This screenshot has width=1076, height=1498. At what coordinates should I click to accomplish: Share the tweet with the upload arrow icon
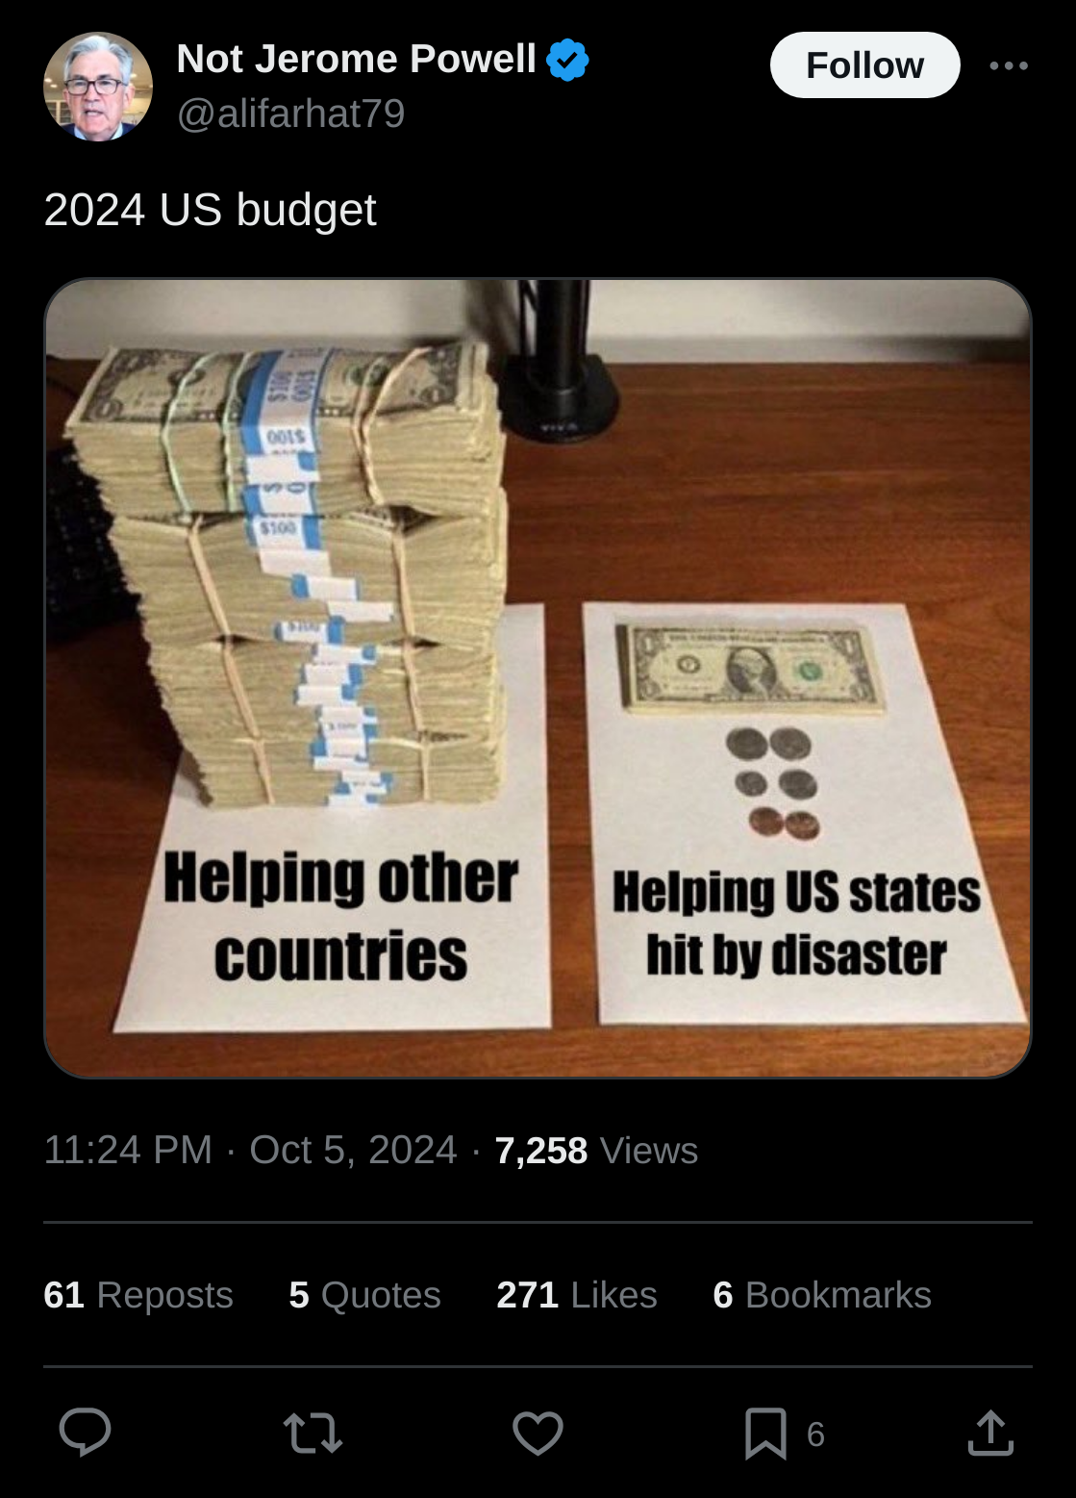coord(990,1433)
